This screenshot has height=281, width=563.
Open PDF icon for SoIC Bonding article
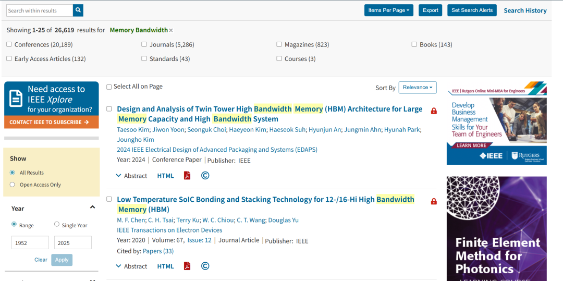point(187,266)
